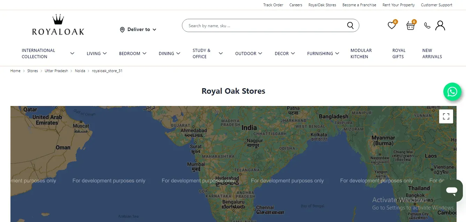The height and width of the screenshot is (222, 466).
Task: Click the location pin beside Deliver to
Action: 122,30
